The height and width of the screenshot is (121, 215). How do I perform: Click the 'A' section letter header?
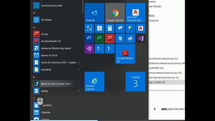(34, 28)
